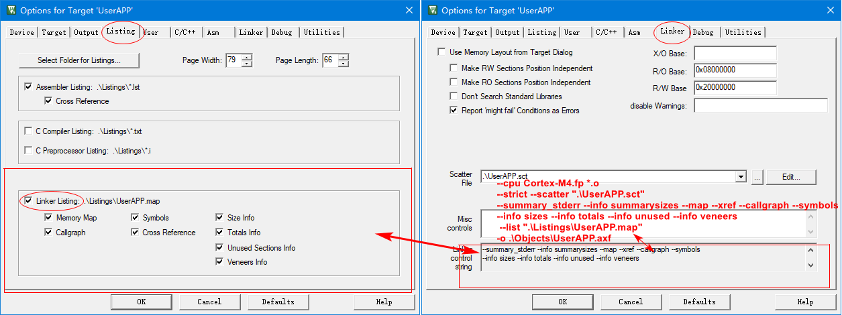
Task: Open the Utilities tab in the left dialog
Action: (x=321, y=32)
